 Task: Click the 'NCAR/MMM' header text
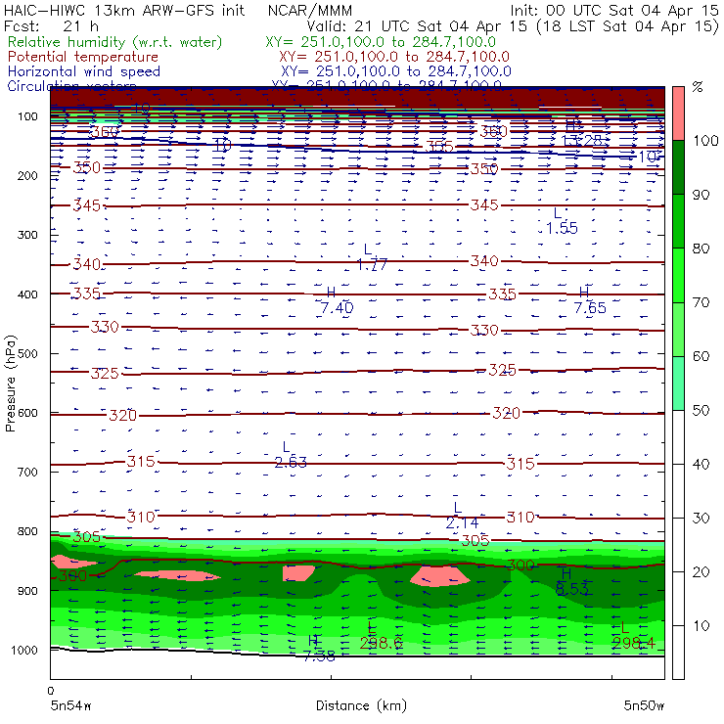310,10
